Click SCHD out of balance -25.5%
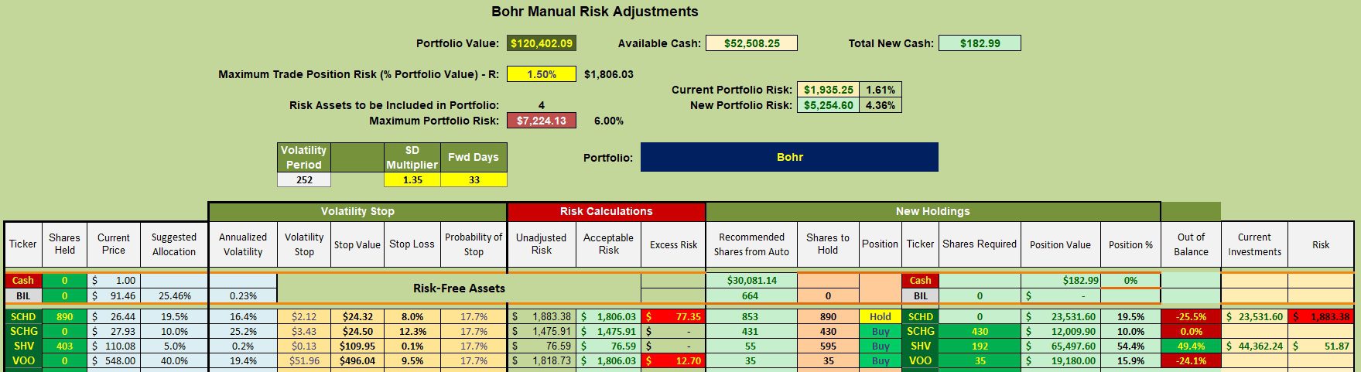This screenshot has height=372, width=1361. coord(1191,316)
